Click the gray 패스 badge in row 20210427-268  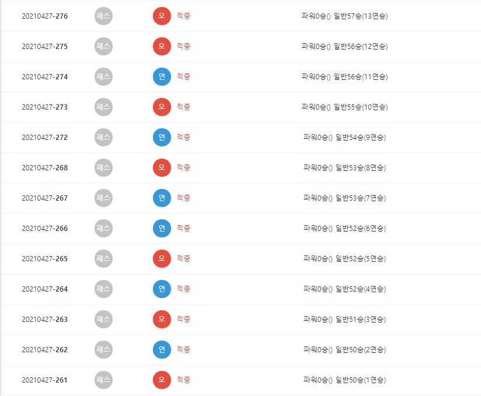tap(103, 168)
